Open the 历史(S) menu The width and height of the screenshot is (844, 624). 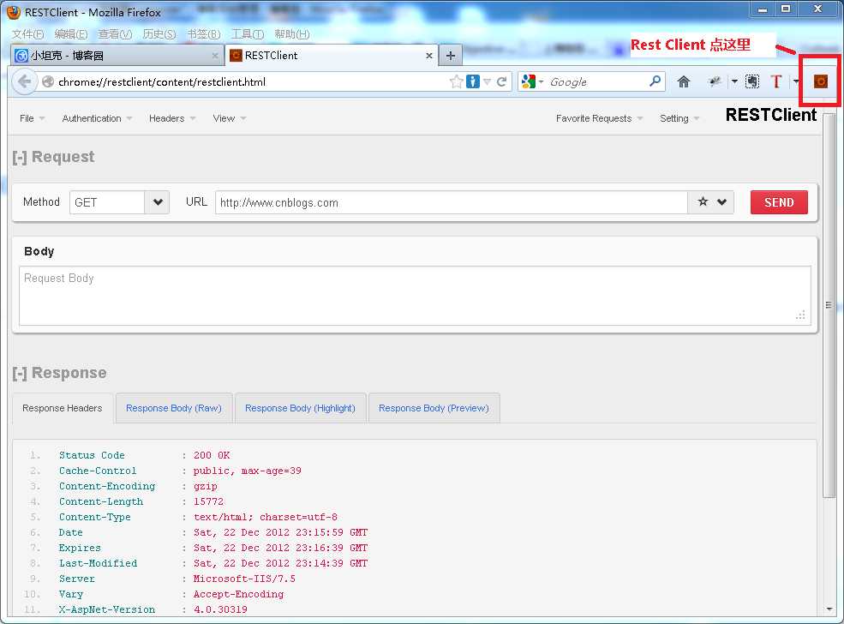(x=159, y=34)
